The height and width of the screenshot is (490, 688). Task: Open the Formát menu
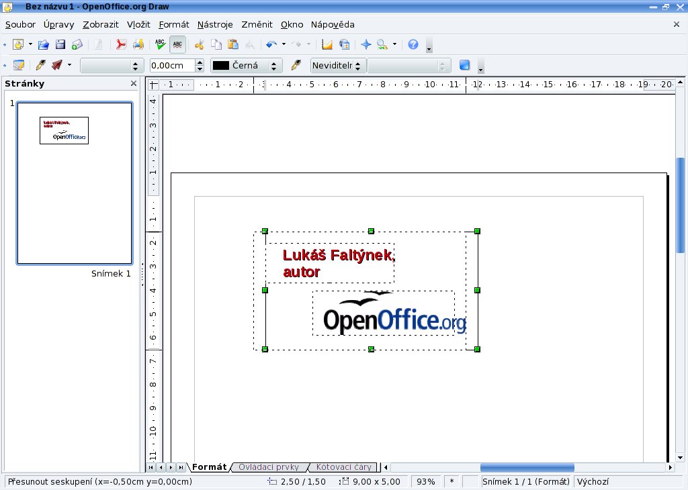tap(174, 25)
